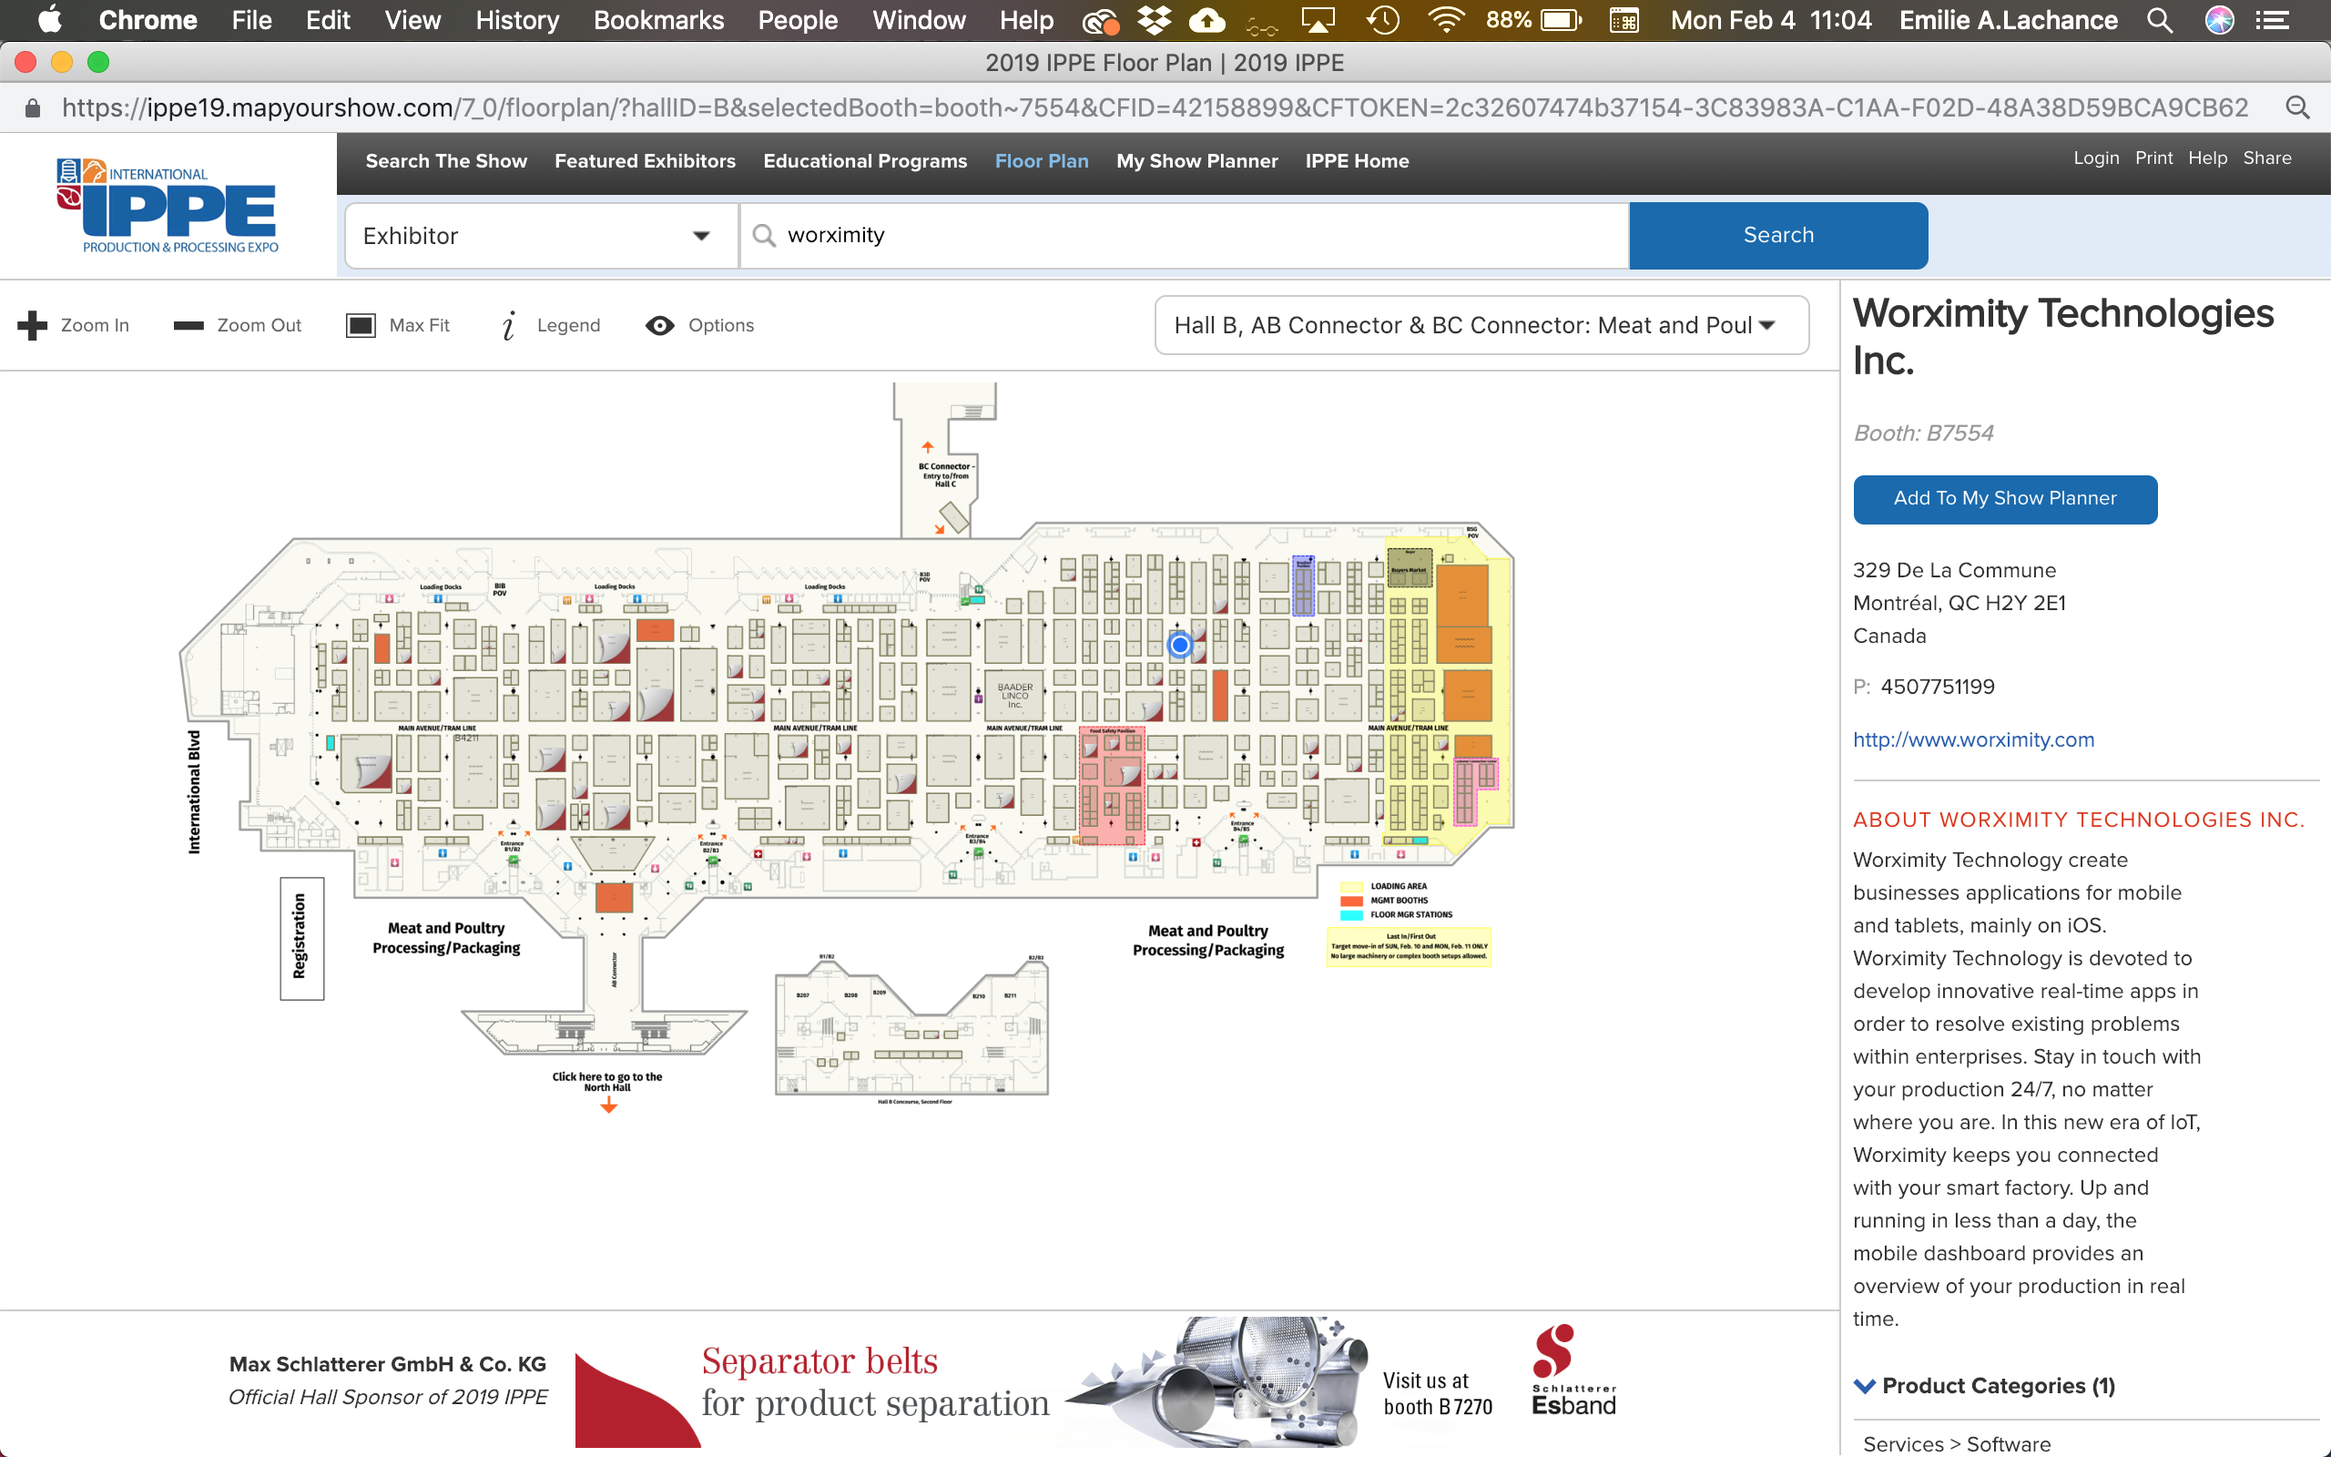This screenshot has width=2331, height=1457.
Task: Open Educational Programs tab
Action: 865,161
